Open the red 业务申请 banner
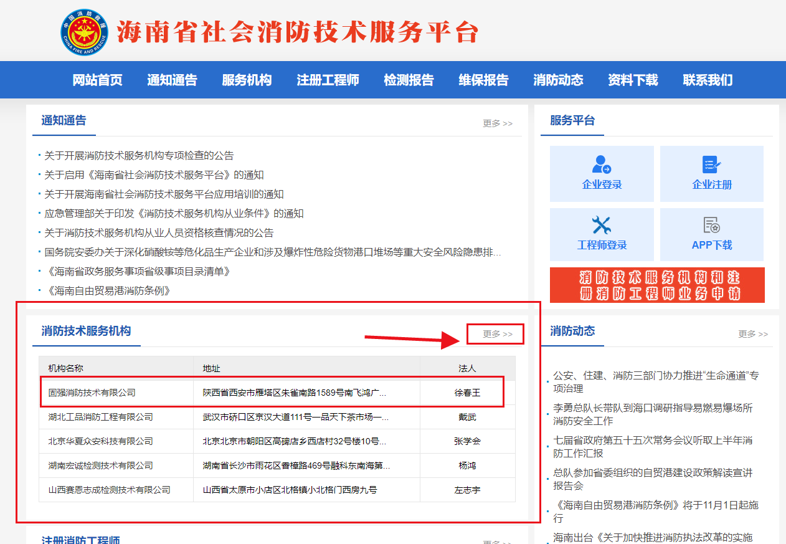786x544 pixels. click(x=656, y=285)
